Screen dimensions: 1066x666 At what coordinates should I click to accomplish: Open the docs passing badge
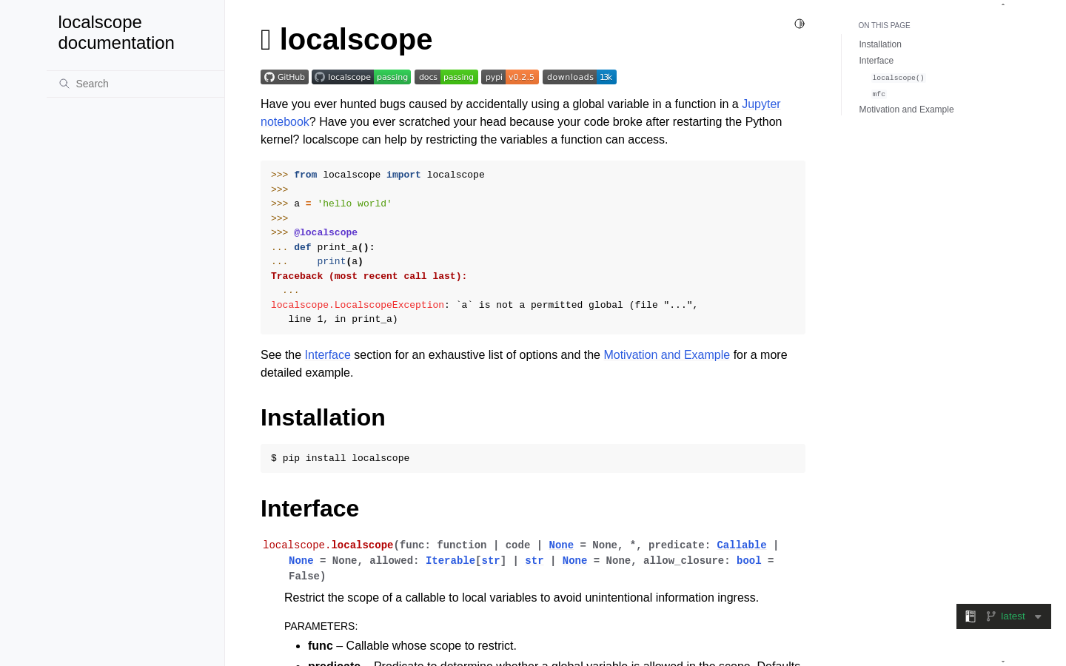446,77
